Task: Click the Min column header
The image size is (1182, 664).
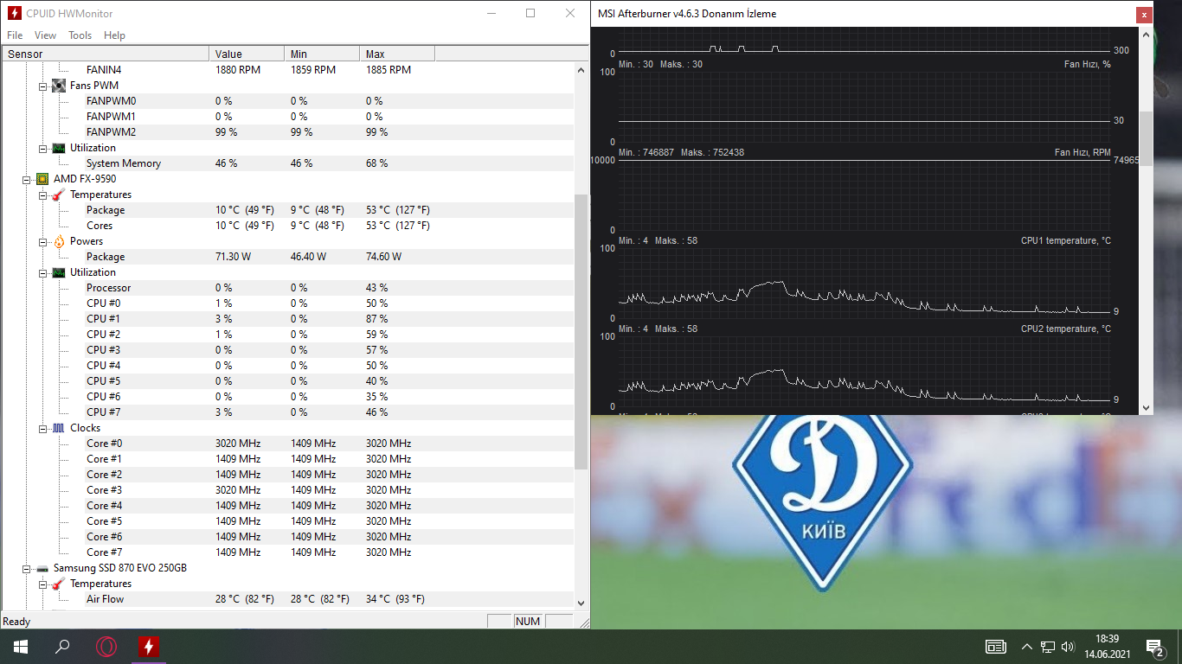Action: click(x=322, y=54)
